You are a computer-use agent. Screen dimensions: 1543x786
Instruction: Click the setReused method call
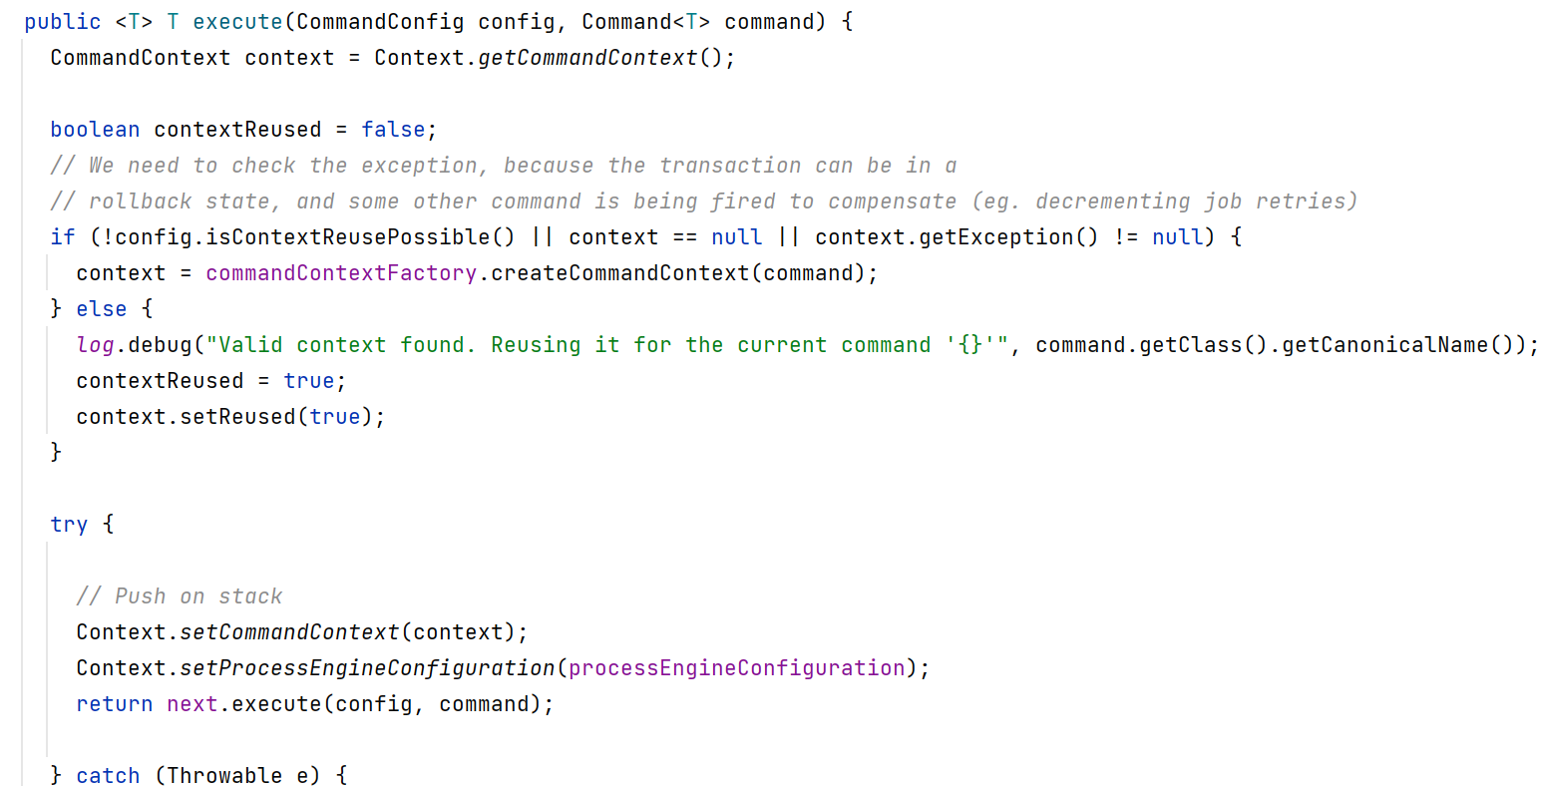tap(237, 417)
